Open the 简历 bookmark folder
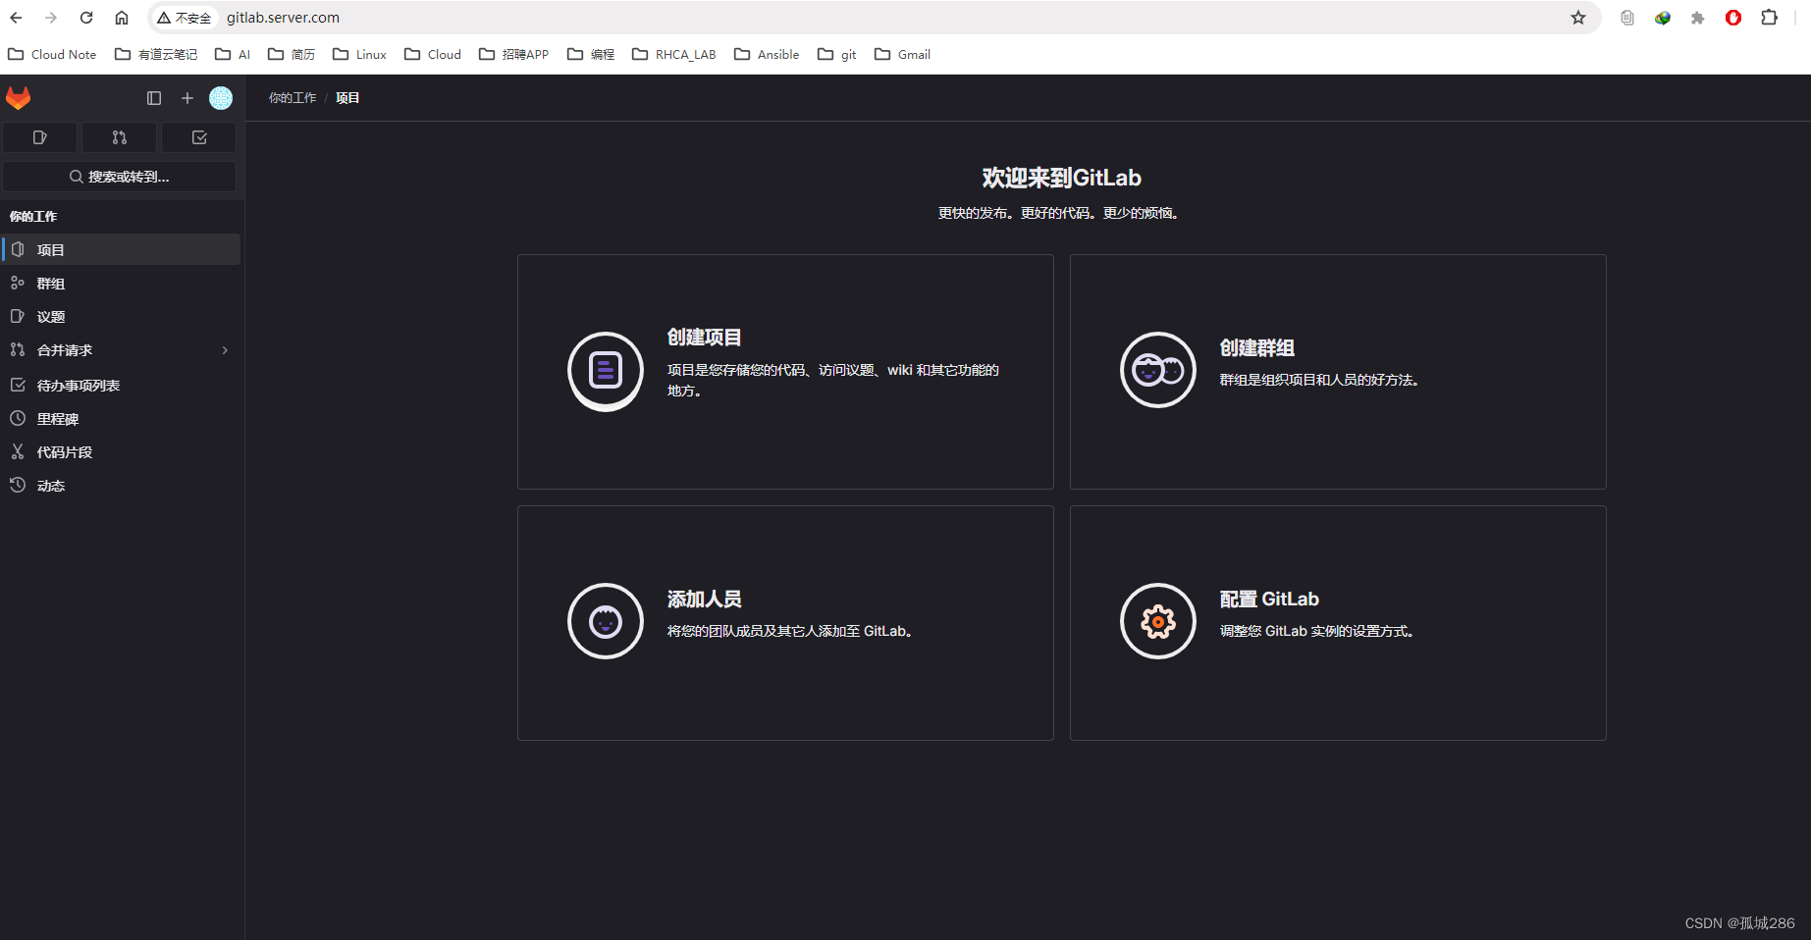Screen dimensions: 1811x940 (292, 55)
